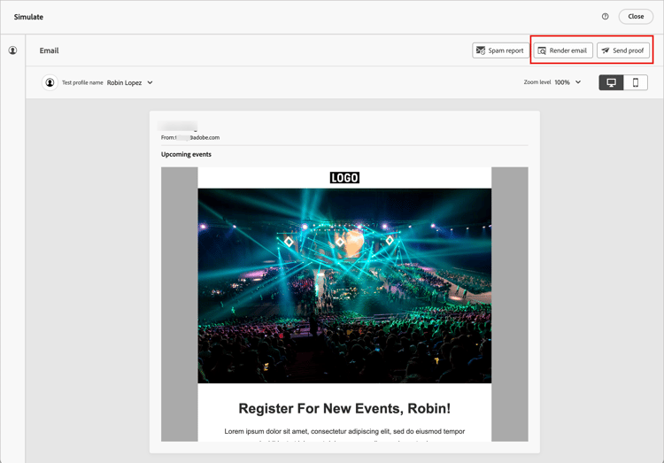The width and height of the screenshot is (664, 463).
Task: Click the 'Lorem ipsum dolor sit amet' paragraph
Action: tap(344, 431)
